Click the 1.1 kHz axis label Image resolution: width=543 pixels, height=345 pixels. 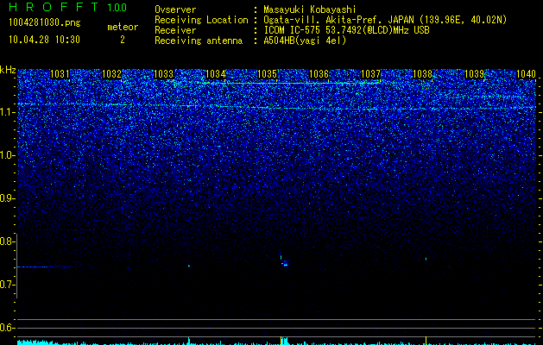(7, 112)
